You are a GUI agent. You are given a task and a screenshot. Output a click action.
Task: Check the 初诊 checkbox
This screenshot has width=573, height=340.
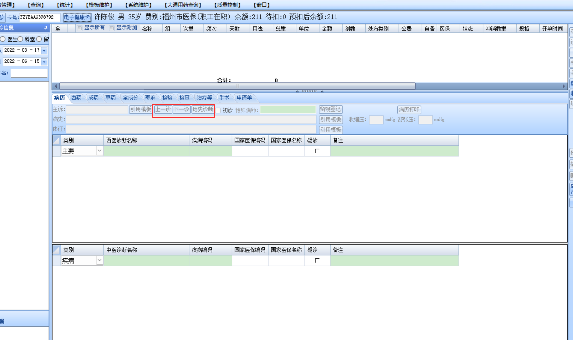[218, 110]
